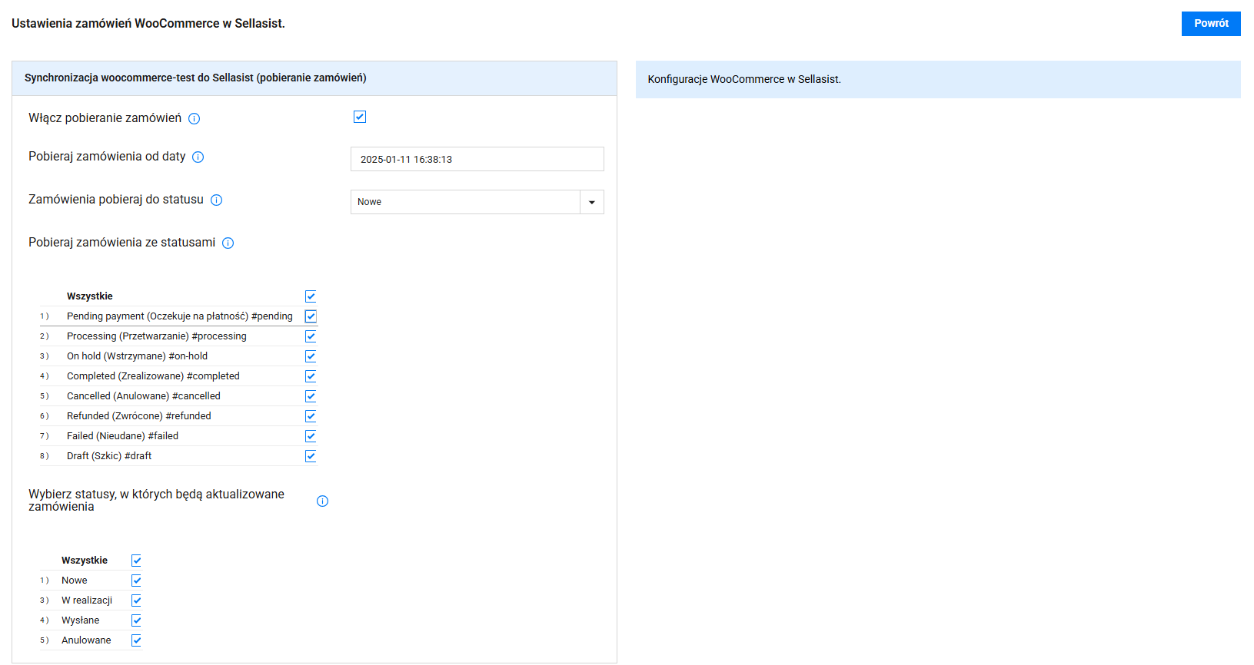The width and height of the screenshot is (1254, 665).
Task: Toggle Completed #completed status checkbox
Action: [311, 376]
